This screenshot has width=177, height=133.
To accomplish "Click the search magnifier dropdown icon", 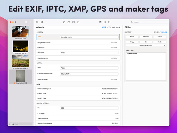I will [132, 22].
